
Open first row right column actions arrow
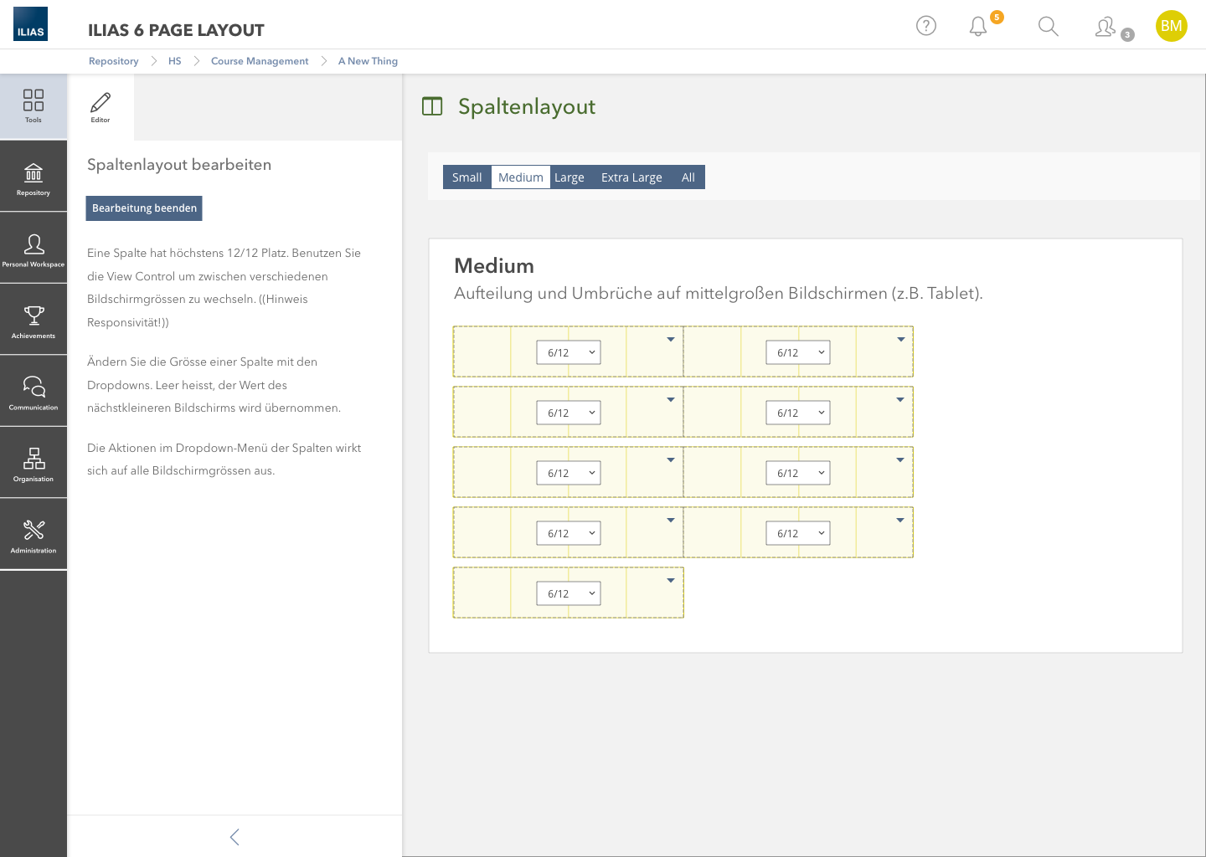(900, 340)
